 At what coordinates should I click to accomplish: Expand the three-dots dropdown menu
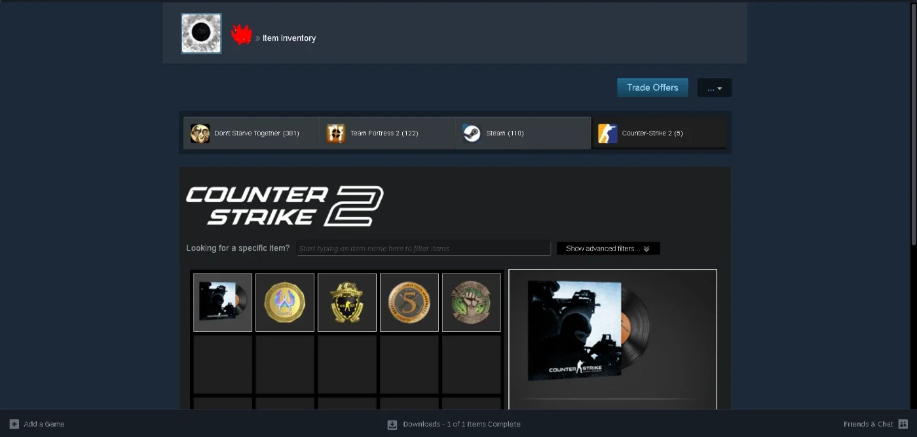715,88
